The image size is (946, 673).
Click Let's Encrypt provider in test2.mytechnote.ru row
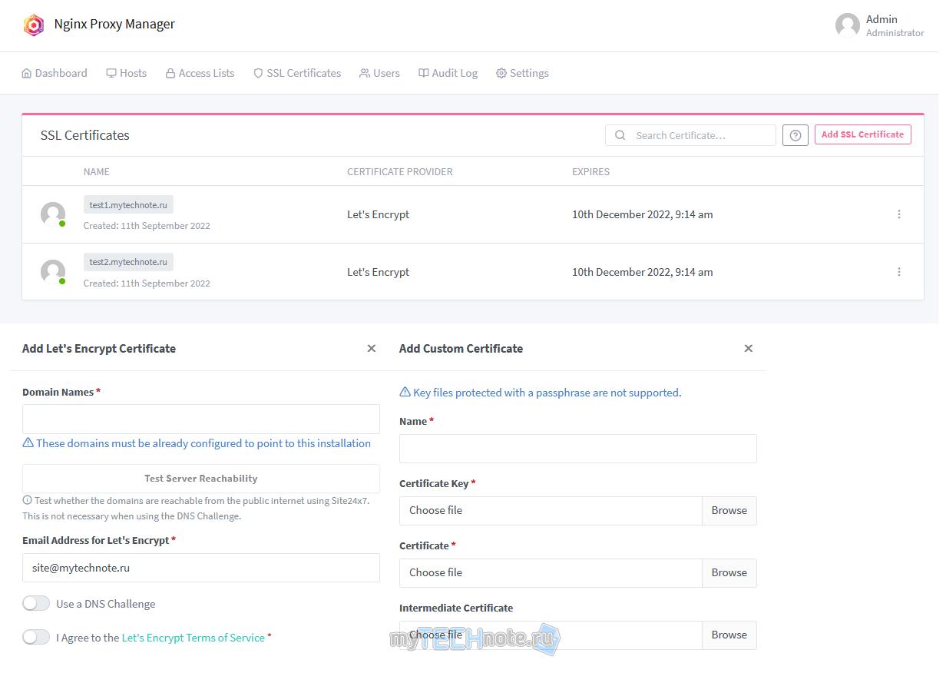click(379, 272)
